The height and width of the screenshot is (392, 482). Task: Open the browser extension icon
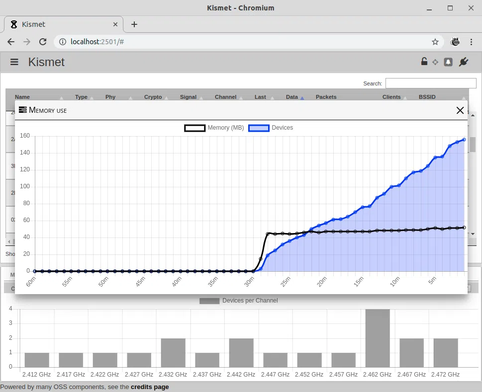[x=455, y=42]
